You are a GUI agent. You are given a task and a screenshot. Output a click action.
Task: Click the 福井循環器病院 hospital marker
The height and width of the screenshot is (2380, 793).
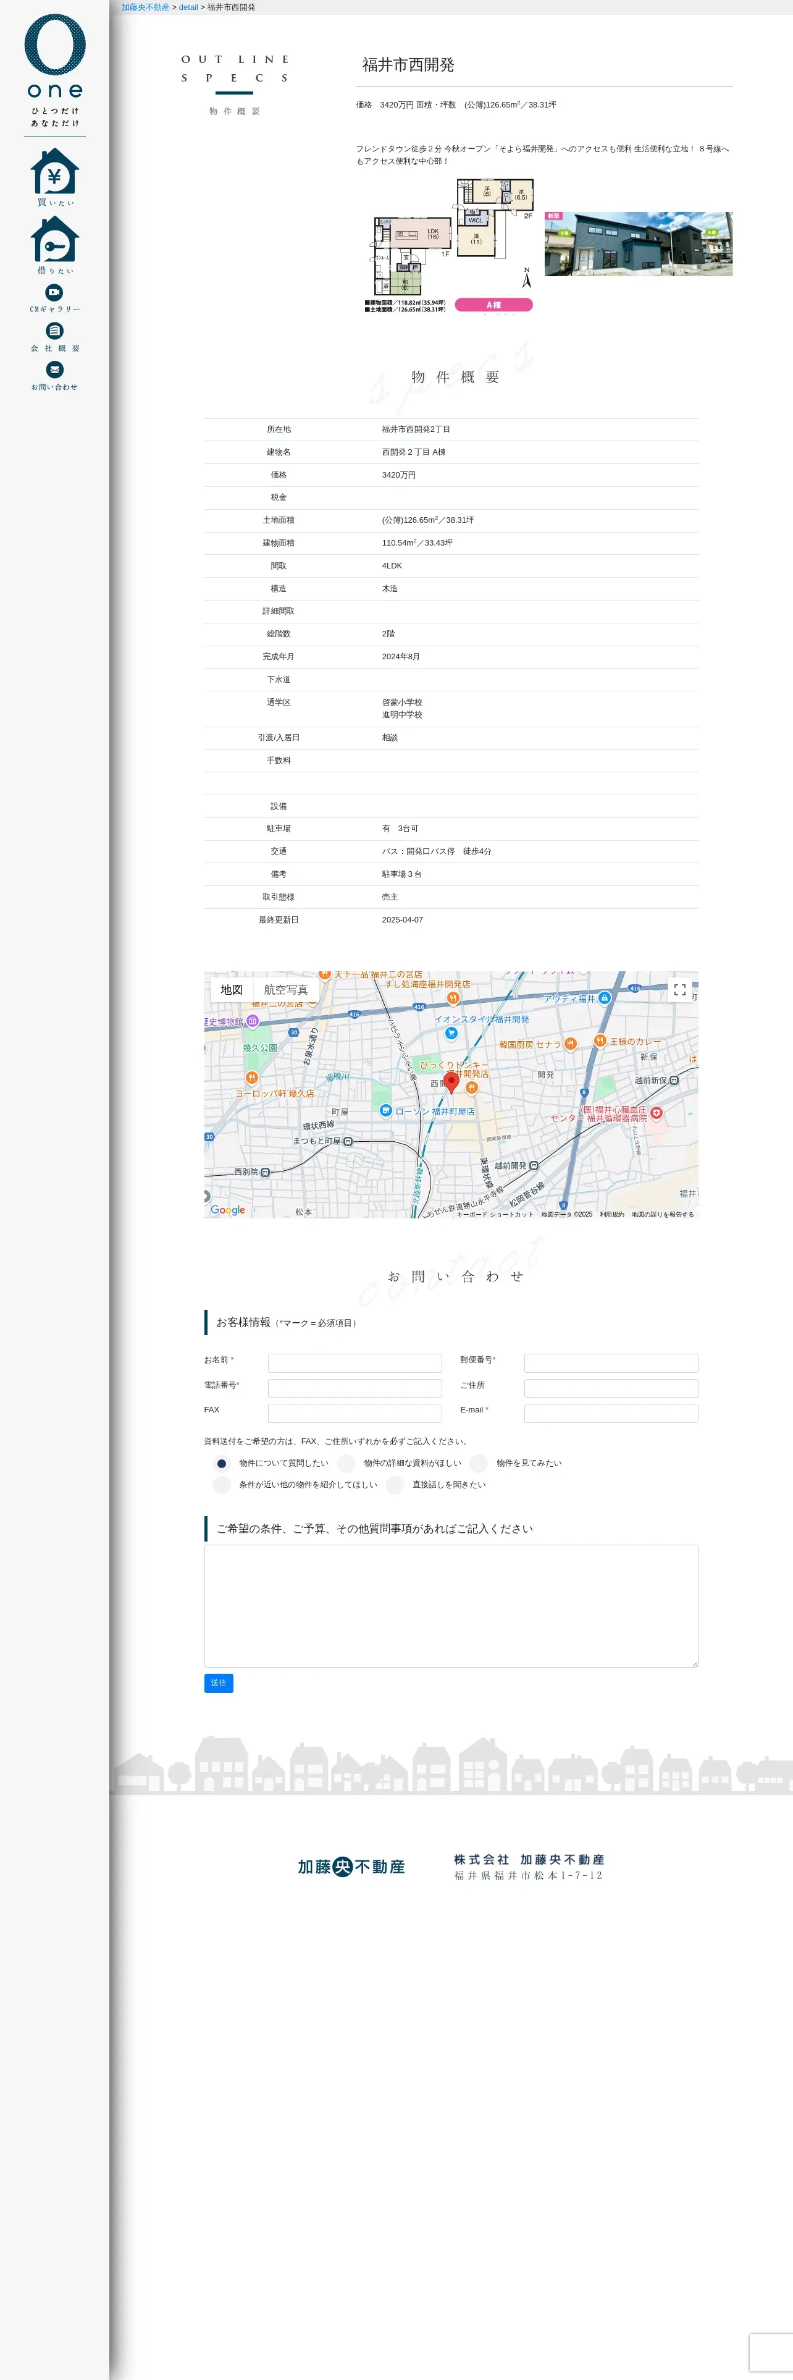(657, 1113)
